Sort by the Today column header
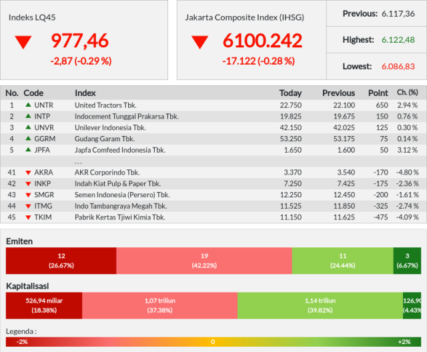 [290, 93]
